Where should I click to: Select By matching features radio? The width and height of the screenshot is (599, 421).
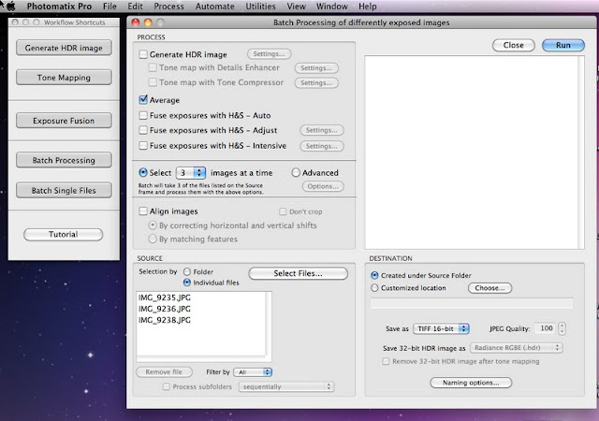point(153,240)
